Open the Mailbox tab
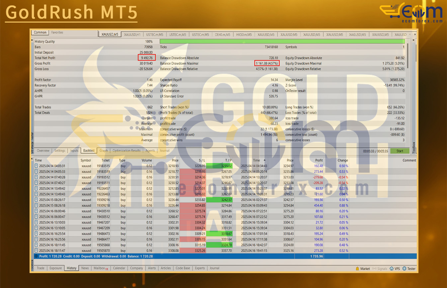 pyautogui.click(x=101, y=268)
